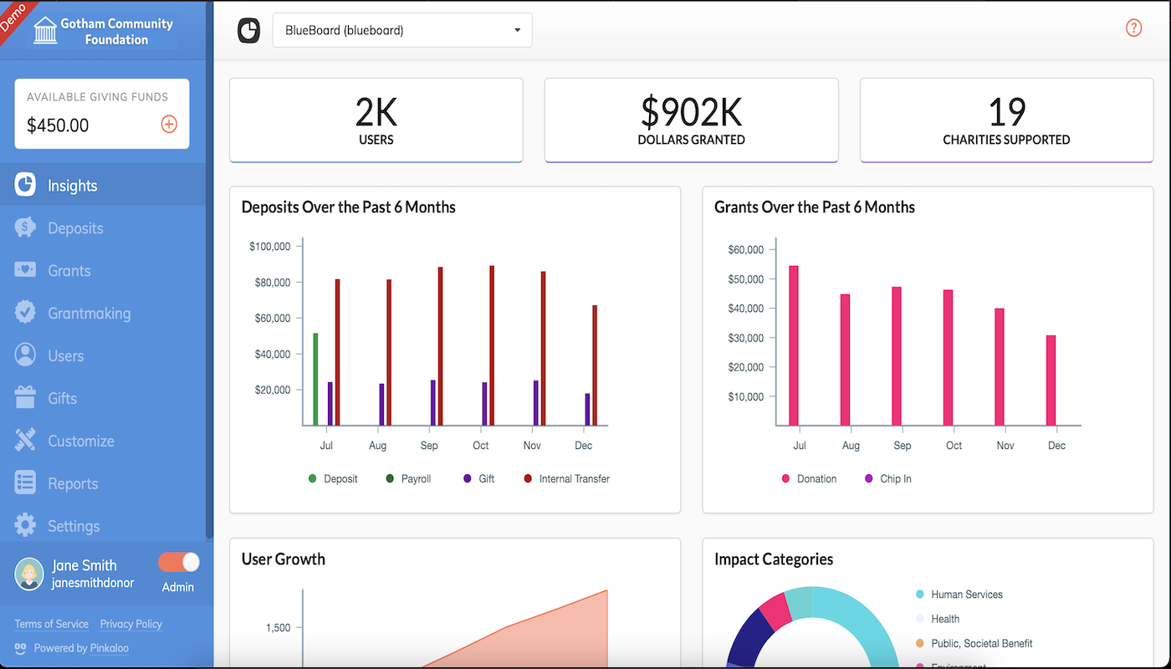
Task: Click the Gifts present box icon
Action: click(25, 398)
